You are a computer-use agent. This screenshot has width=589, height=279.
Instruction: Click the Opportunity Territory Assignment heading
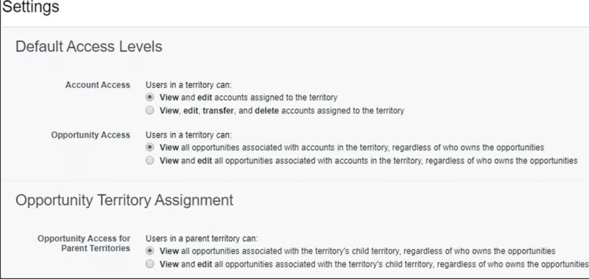124,200
